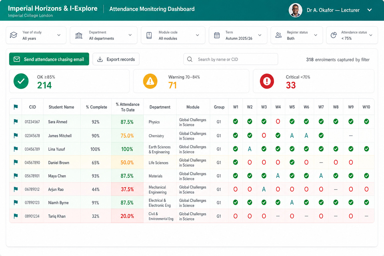
Task: Click James Mitchell's W5 authorised A mark
Action: [292, 135]
